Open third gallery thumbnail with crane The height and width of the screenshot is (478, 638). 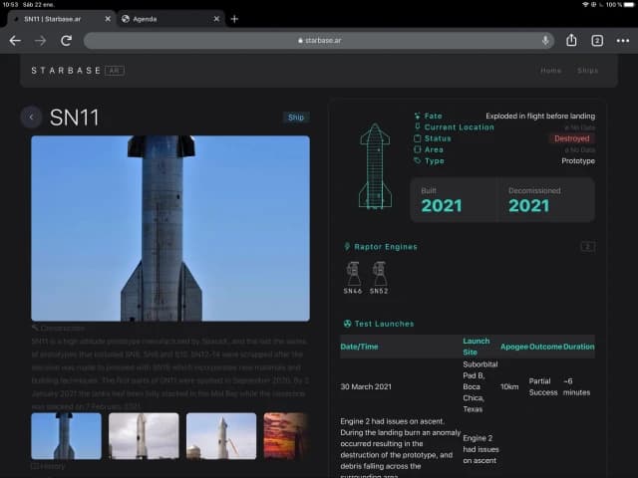[x=221, y=436]
